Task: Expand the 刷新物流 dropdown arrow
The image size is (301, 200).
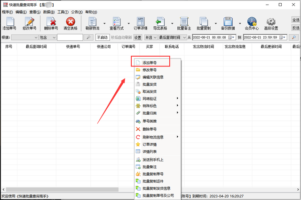Action: 104,23
